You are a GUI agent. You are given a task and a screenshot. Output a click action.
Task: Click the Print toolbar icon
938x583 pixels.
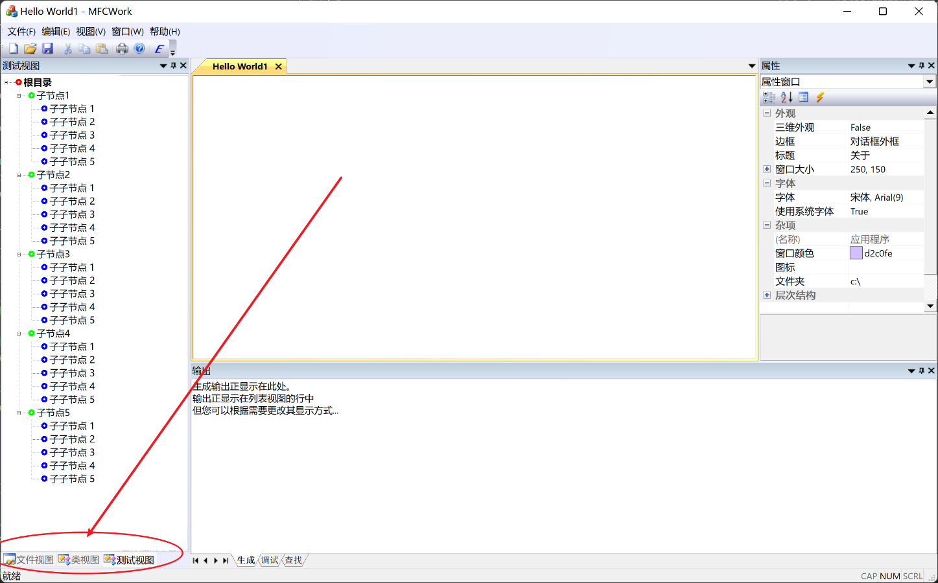pos(122,49)
